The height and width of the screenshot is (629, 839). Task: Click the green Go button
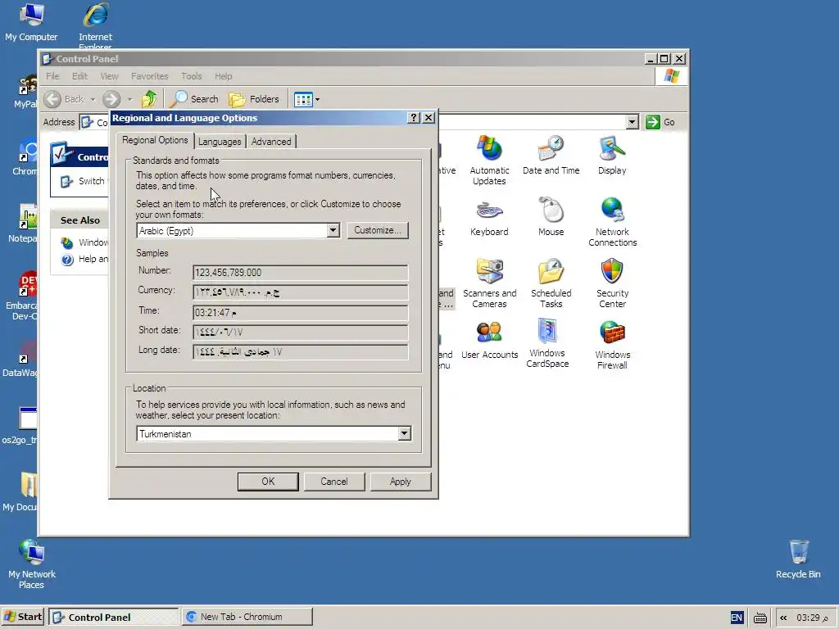pyautogui.click(x=660, y=122)
